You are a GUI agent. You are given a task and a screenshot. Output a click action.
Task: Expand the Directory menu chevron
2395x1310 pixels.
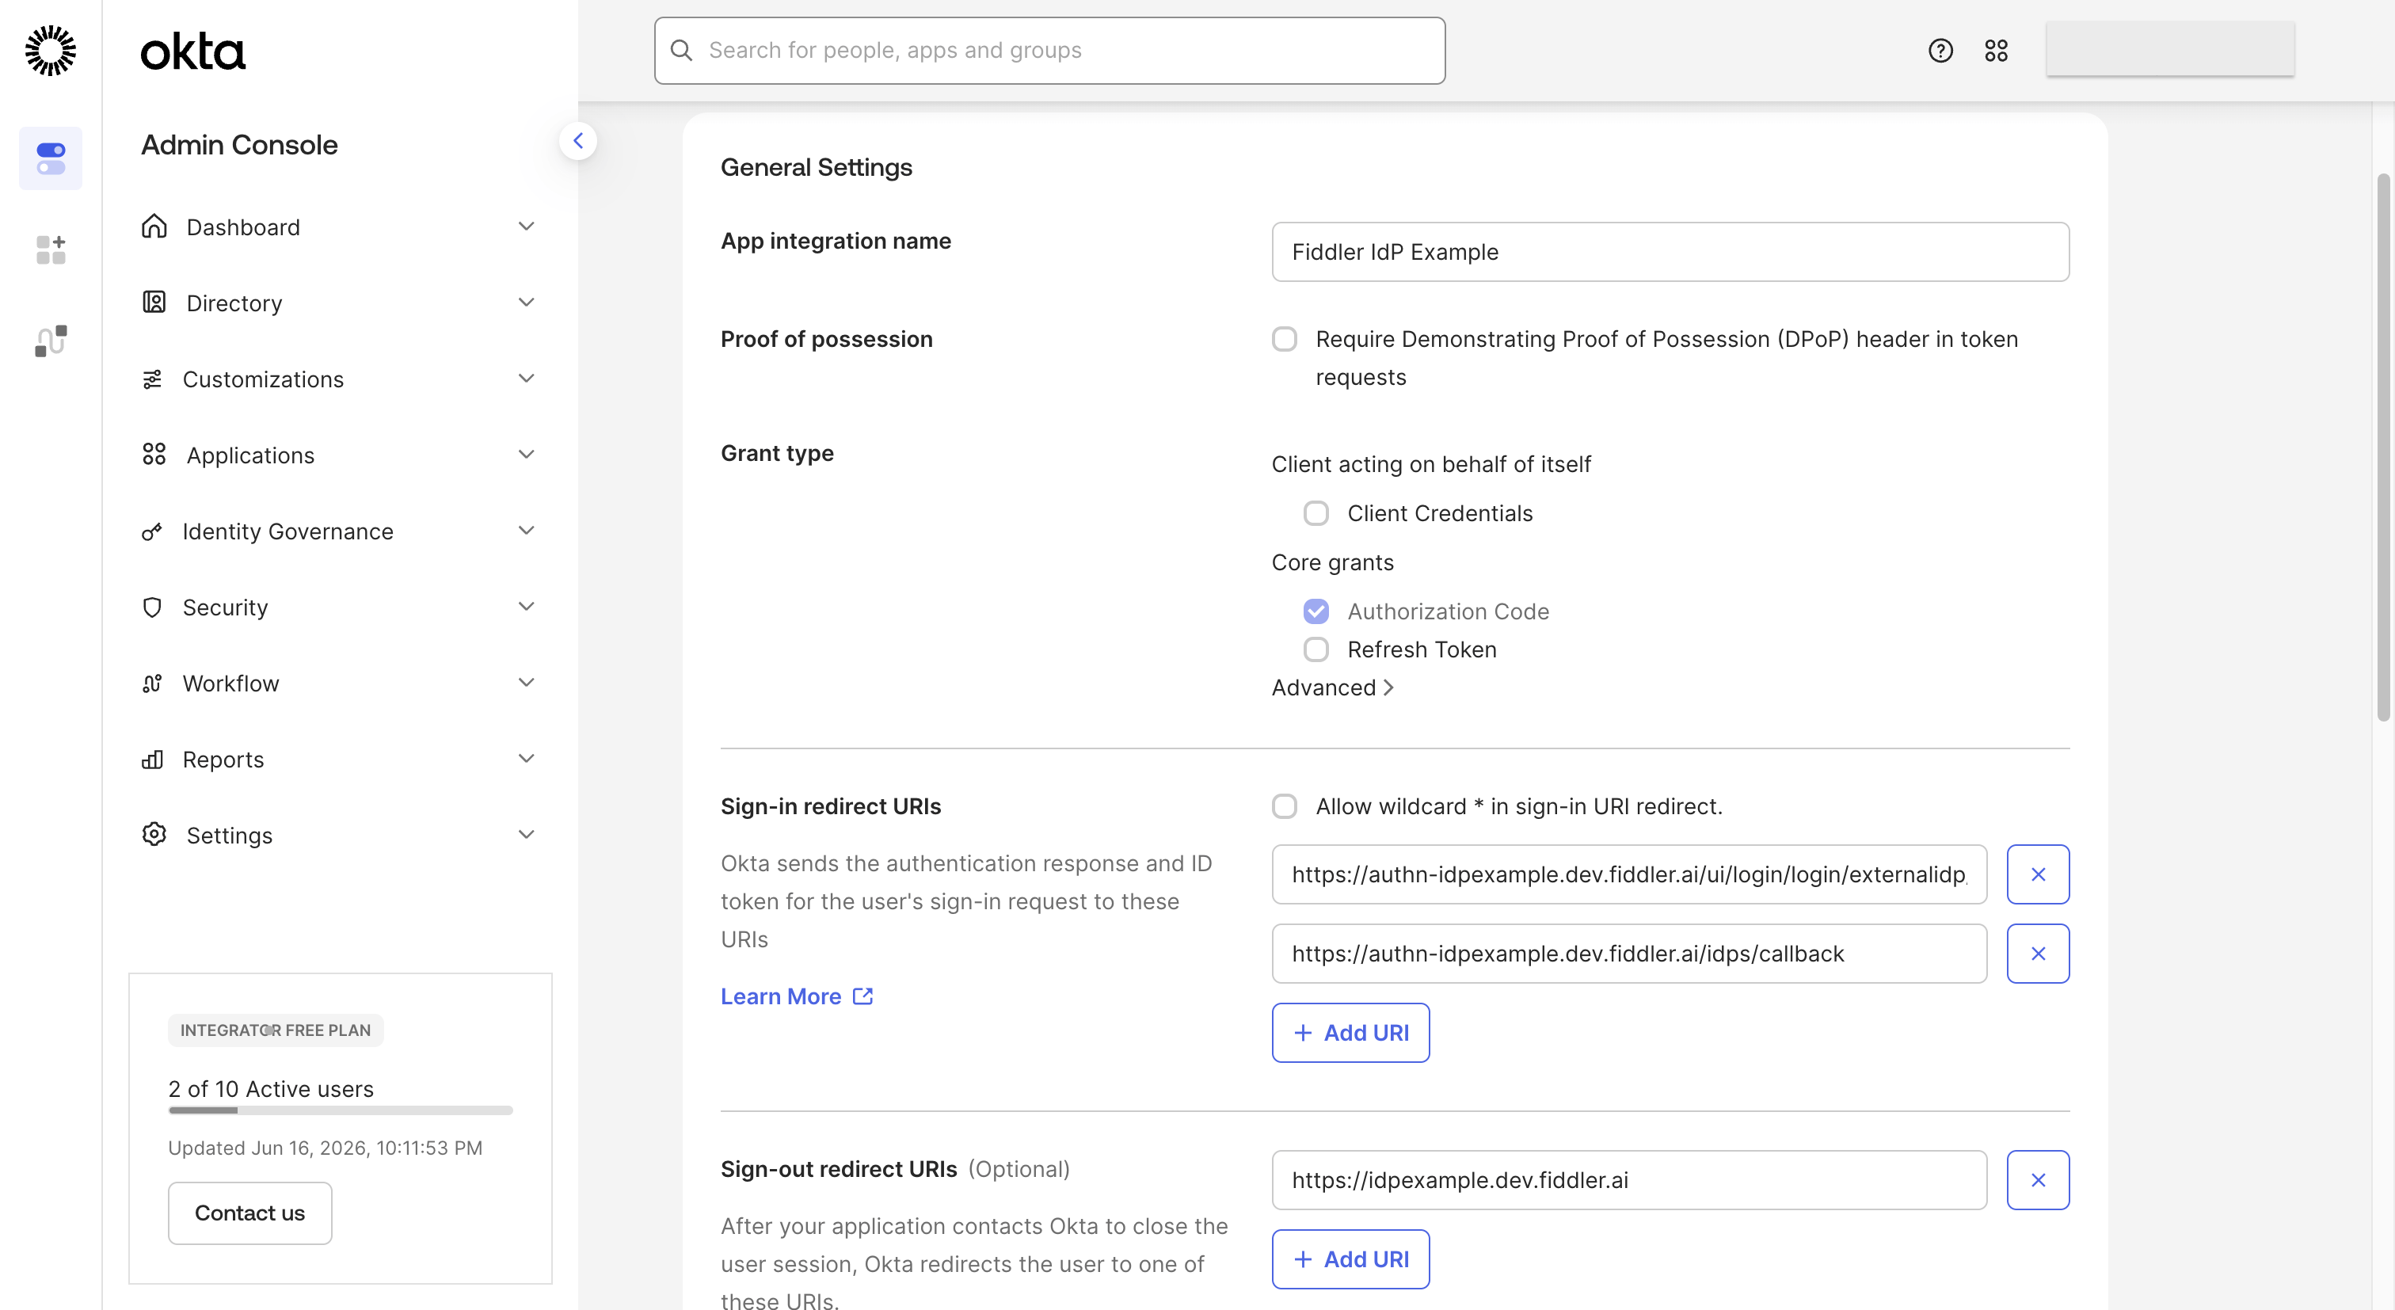coord(526,303)
